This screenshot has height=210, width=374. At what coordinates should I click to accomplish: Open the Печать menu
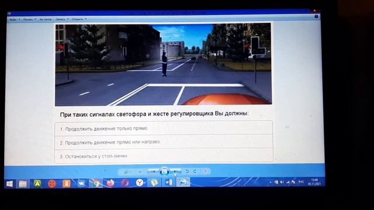tap(30, 19)
